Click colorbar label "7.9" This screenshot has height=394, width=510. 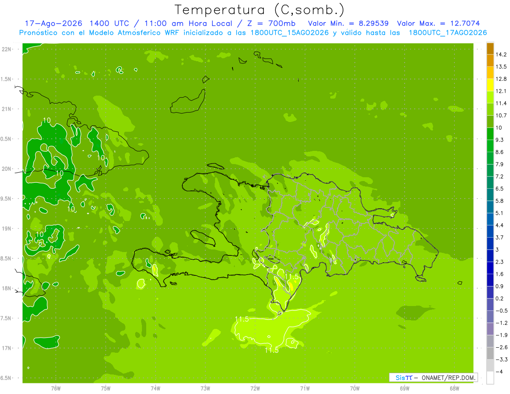(x=500, y=164)
